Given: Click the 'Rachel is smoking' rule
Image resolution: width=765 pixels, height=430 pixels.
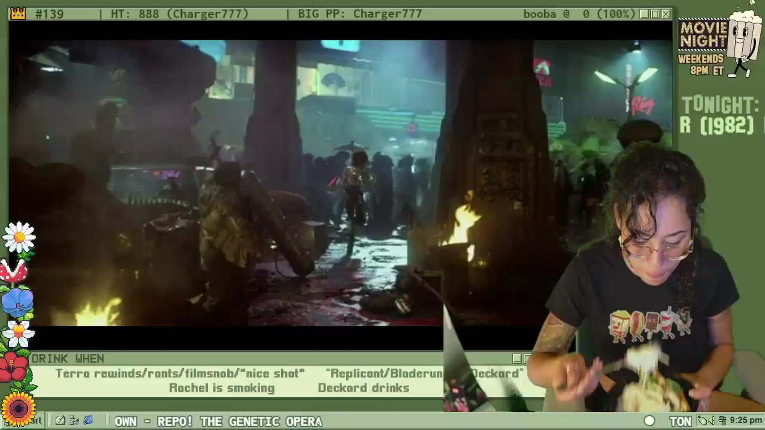Looking at the screenshot, I should click(x=222, y=388).
